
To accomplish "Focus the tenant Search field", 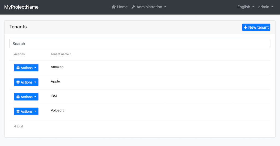I will (x=140, y=44).
